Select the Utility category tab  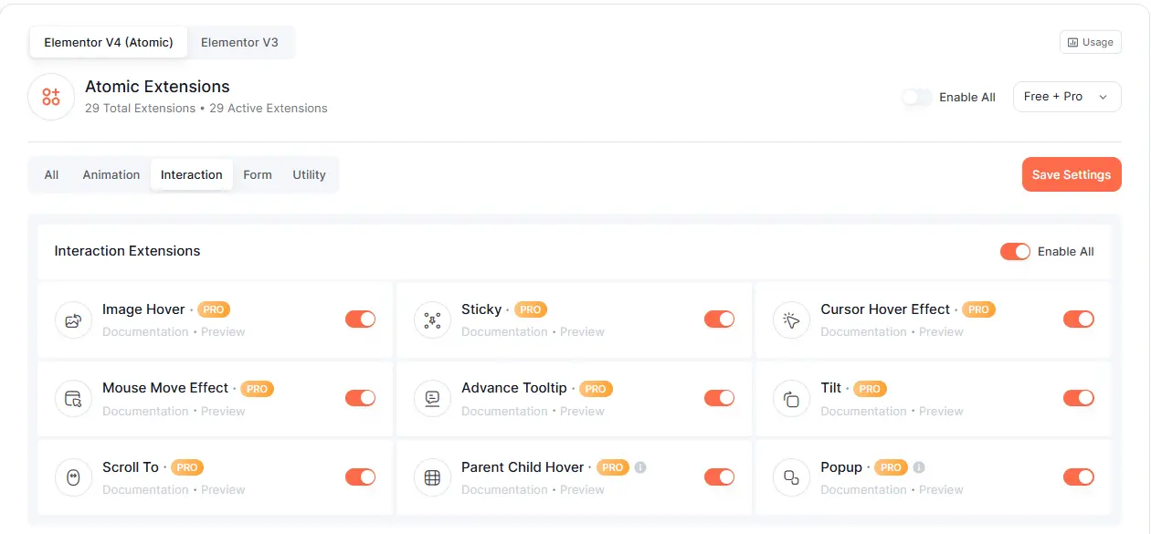(x=309, y=174)
